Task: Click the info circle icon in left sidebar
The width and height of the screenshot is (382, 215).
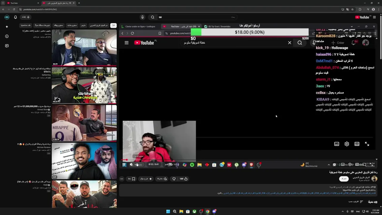Action: 7,36
